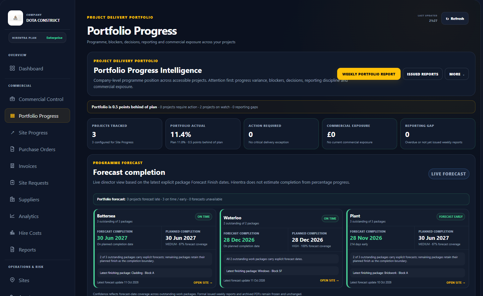Go to Commercial Control page
Image resolution: width=483 pixels, height=296 pixels.
(x=37, y=99)
